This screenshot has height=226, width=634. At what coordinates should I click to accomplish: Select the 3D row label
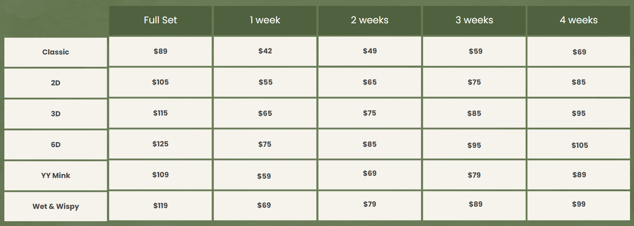click(55, 114)
